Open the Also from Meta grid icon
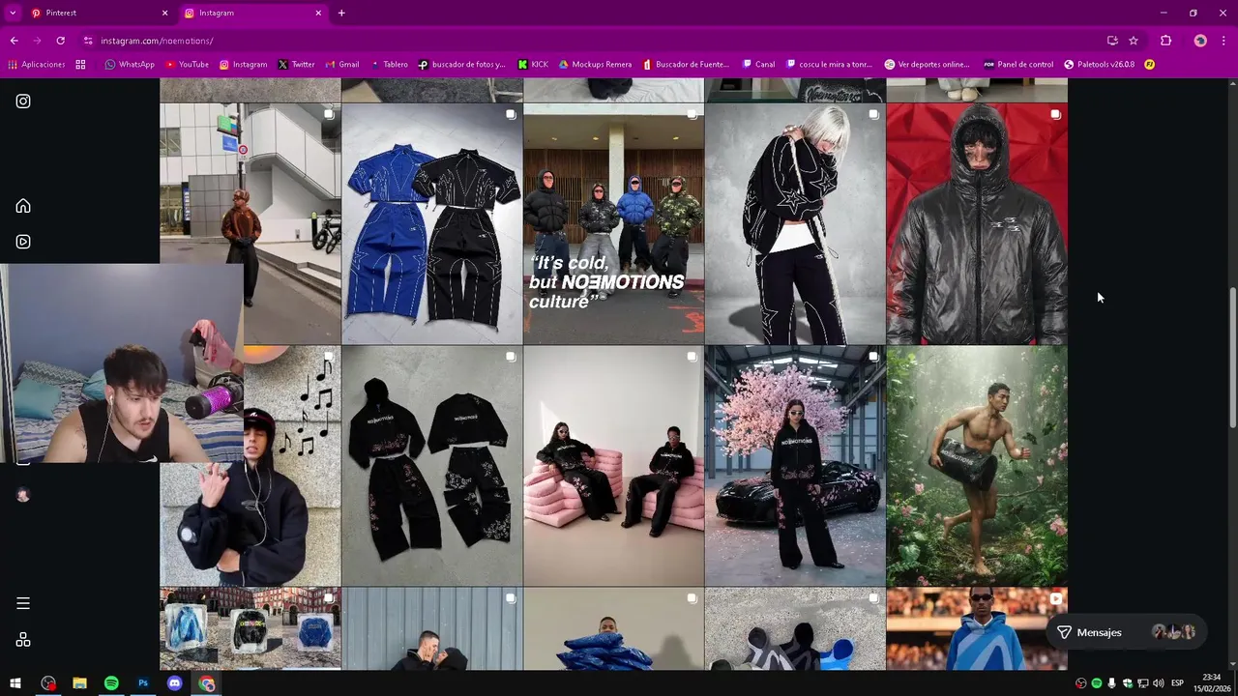Screen dimensions: 1238x696 click(23, 640)
